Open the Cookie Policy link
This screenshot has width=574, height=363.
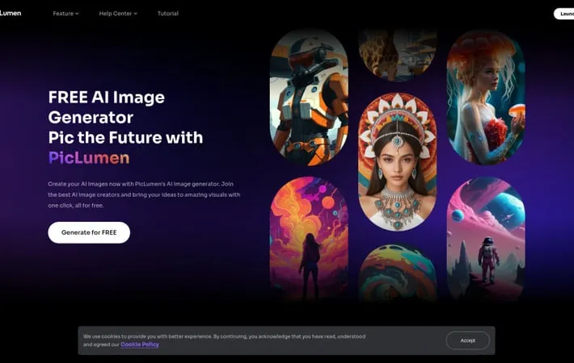pyautogui.click(x=140, y=344)
